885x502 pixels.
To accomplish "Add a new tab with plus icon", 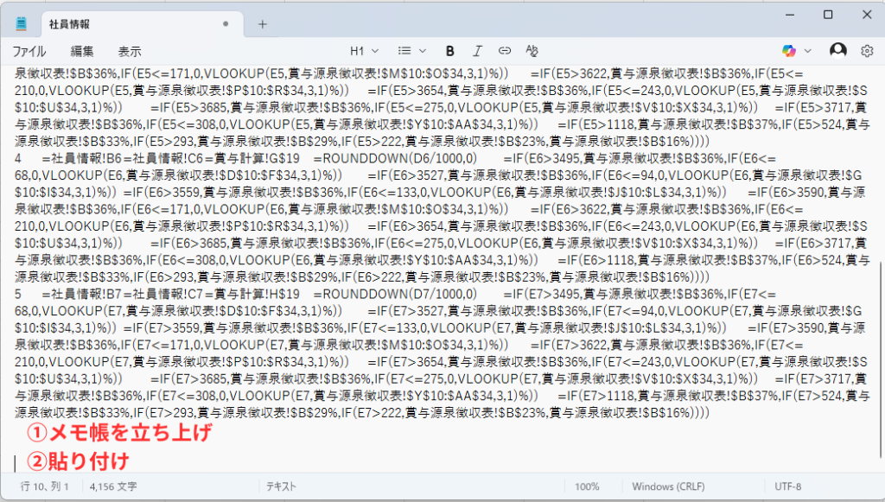I will click(x=263, y=23).
